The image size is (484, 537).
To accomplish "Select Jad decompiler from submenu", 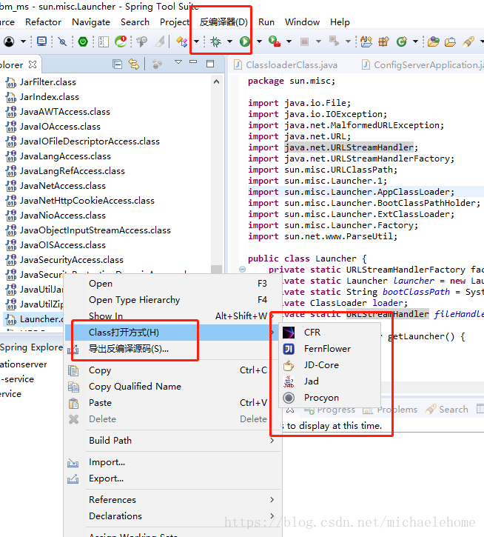I will [329, 381].
